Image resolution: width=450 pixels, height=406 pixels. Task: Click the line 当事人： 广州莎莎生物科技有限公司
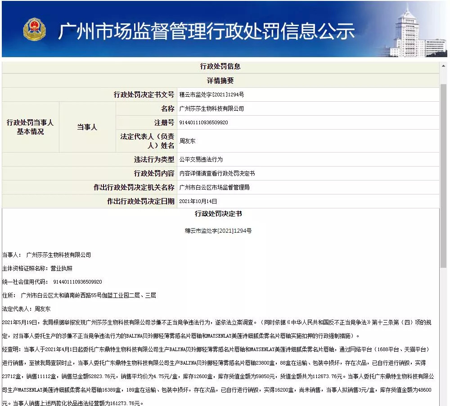[46, 255]
